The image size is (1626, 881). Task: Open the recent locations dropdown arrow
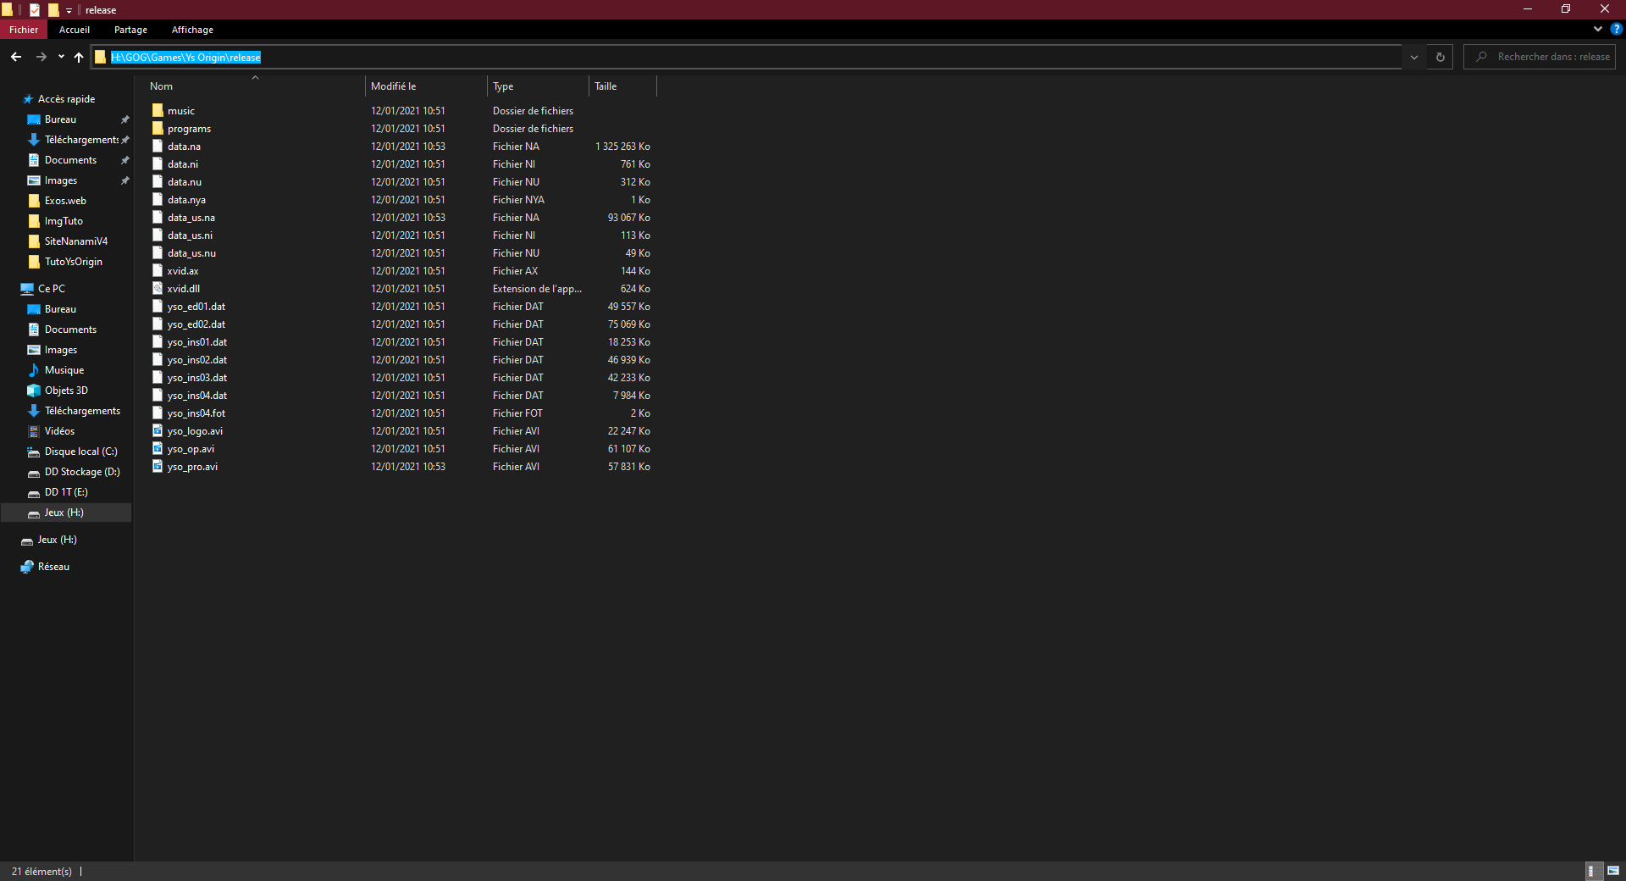[x=61, y=57]
